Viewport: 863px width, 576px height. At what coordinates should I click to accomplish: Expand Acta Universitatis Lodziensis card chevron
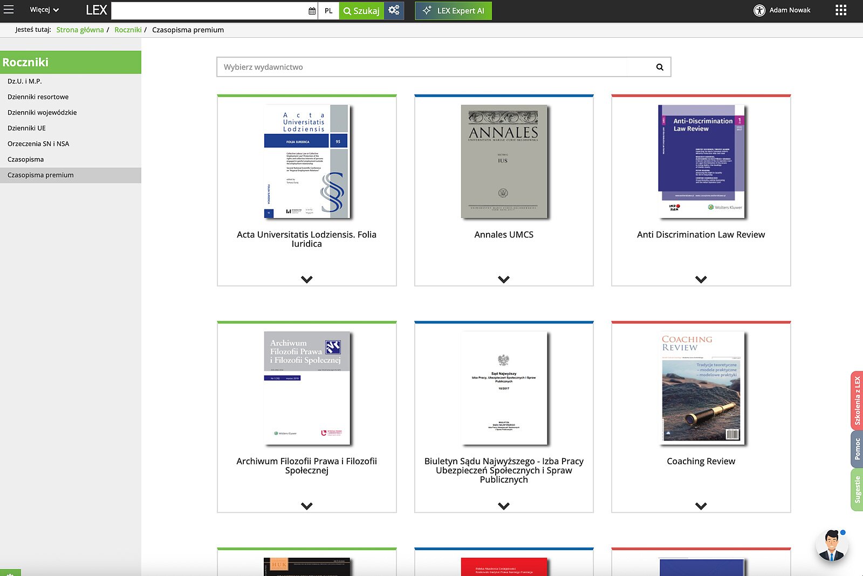pyautogui.click(x=306, y=280)
